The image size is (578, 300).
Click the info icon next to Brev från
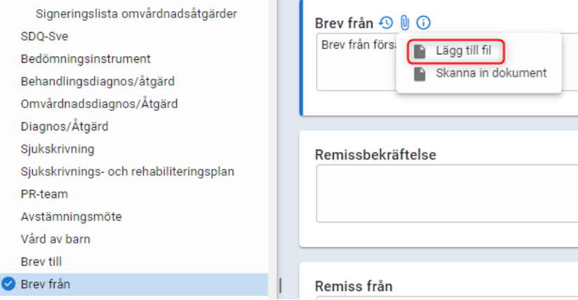423,23
